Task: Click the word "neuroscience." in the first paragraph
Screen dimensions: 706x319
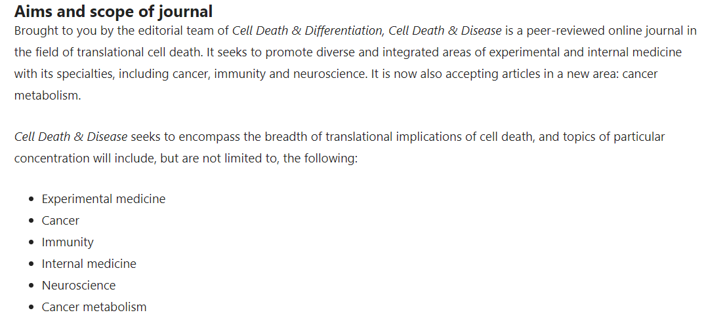Action: click(331, 74)
